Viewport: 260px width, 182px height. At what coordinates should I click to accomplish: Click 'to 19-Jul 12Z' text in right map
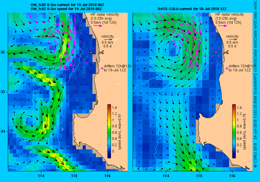(x=240, y=70)
